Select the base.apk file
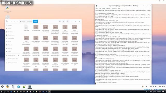Viewport: 166px width, 93px height. 26,28
